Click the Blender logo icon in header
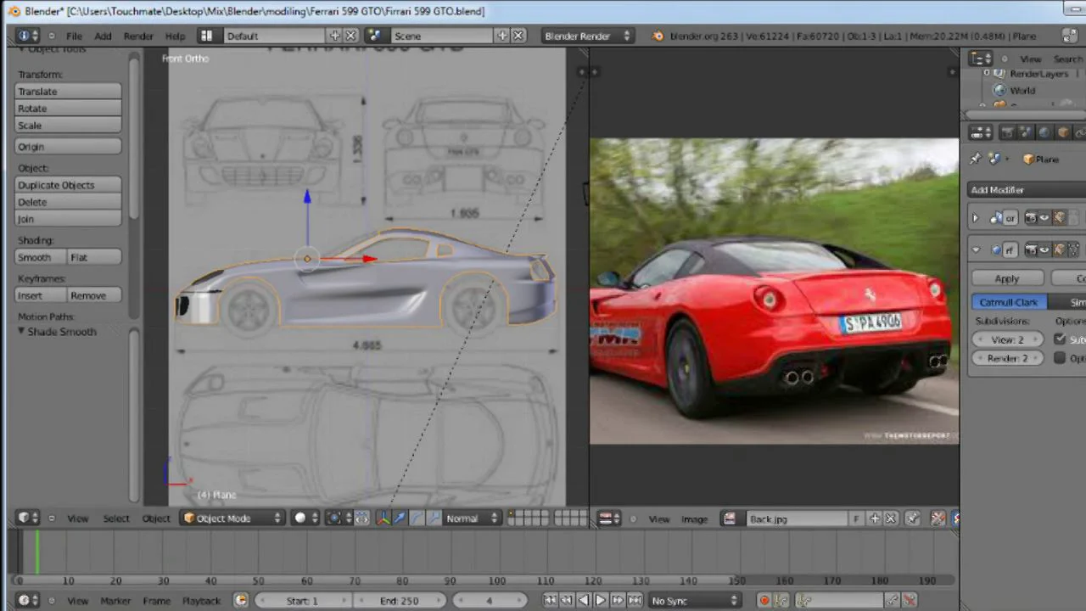Screen dimensions: 1086x611 pos(658,36)
